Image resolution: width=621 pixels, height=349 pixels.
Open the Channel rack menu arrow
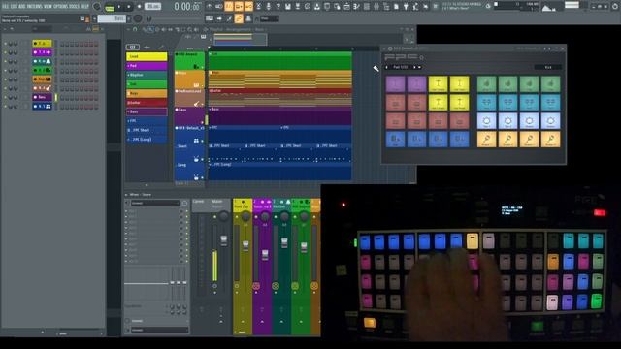pos(5,29)
